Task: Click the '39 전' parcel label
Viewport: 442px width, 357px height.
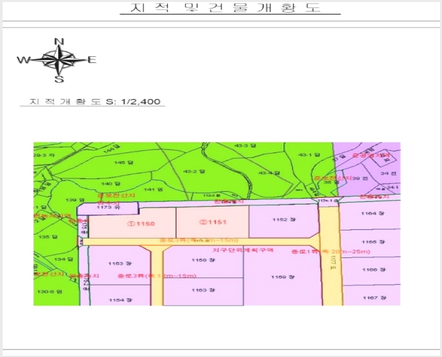Action: (360, 178)
